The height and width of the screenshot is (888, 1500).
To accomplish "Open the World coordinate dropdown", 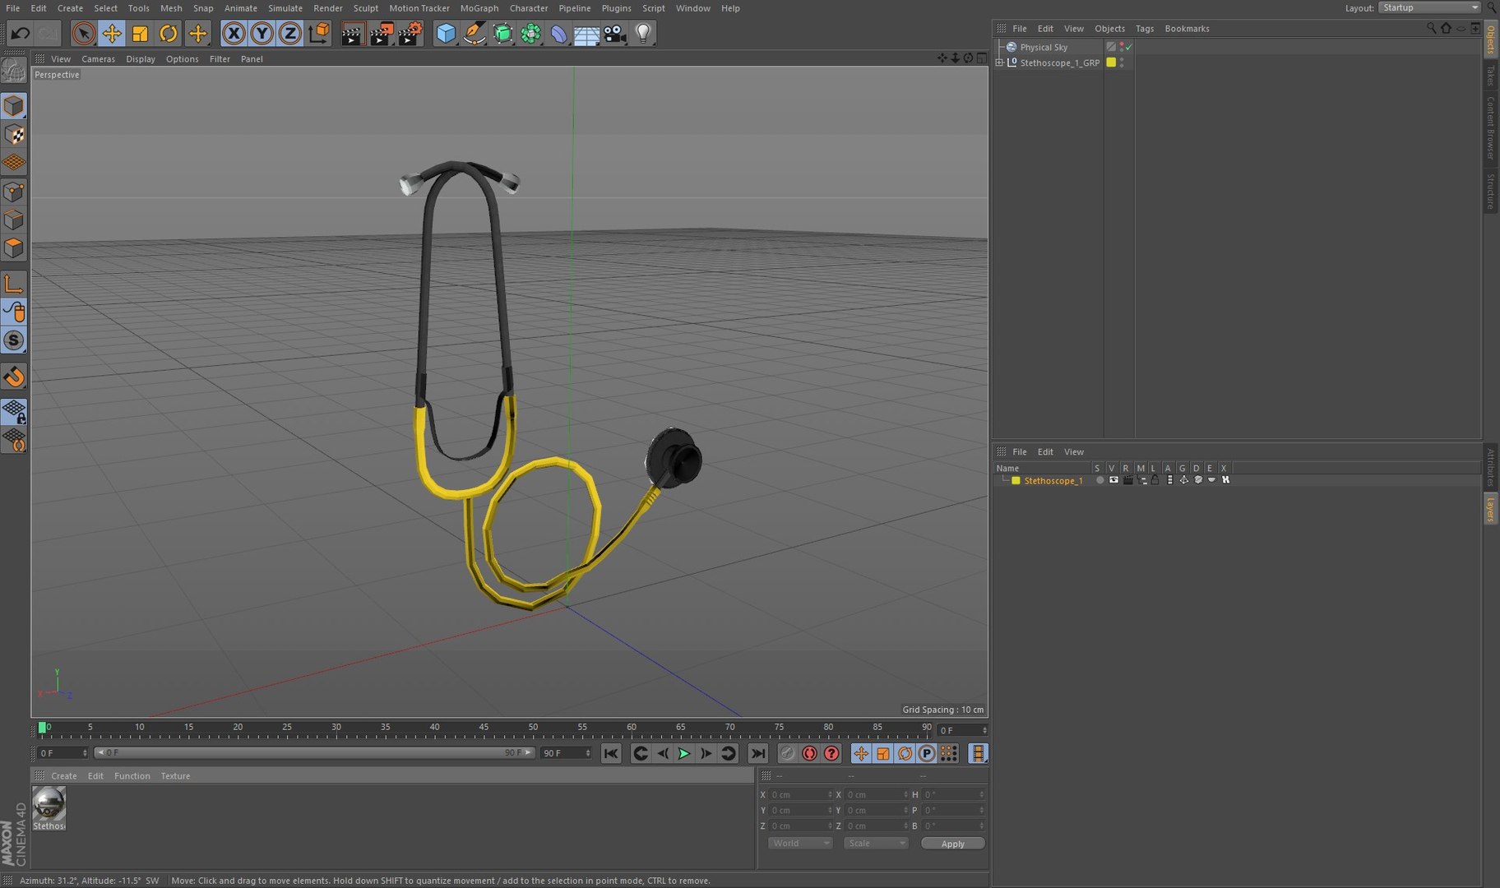I will pyautogui.click(x=800, y=844).
